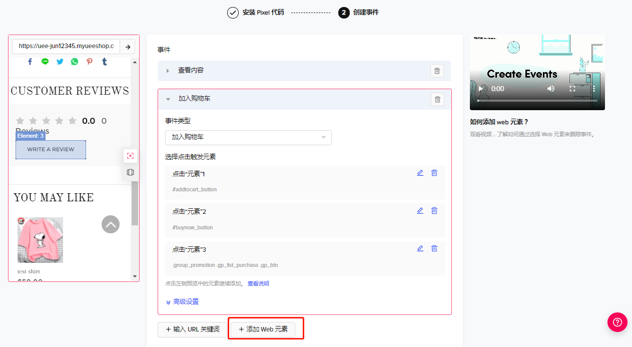Screen dimensions: 632x347
Task: Click the scrollbar down arrow in preview
Action: point(135,276)
